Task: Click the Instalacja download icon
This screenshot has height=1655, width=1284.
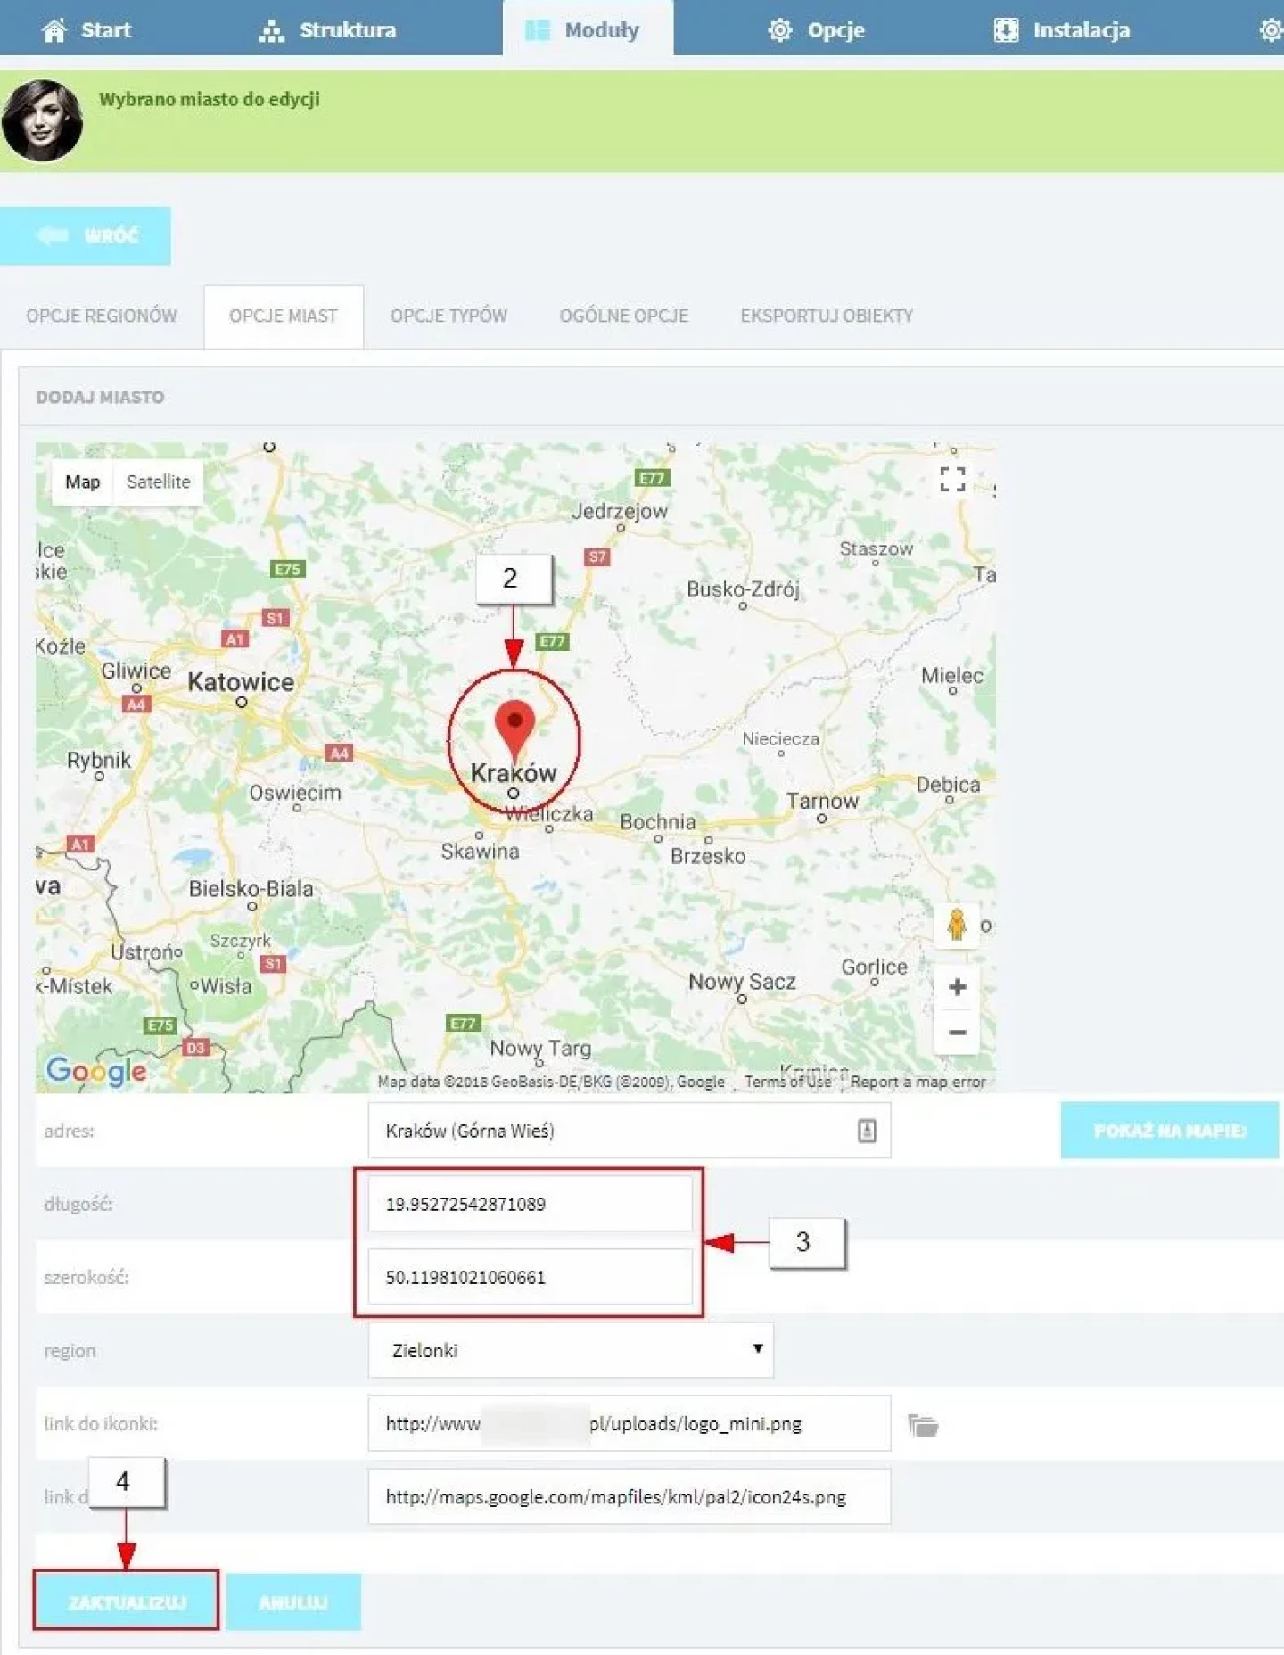Action: (x=1006, y=30)
